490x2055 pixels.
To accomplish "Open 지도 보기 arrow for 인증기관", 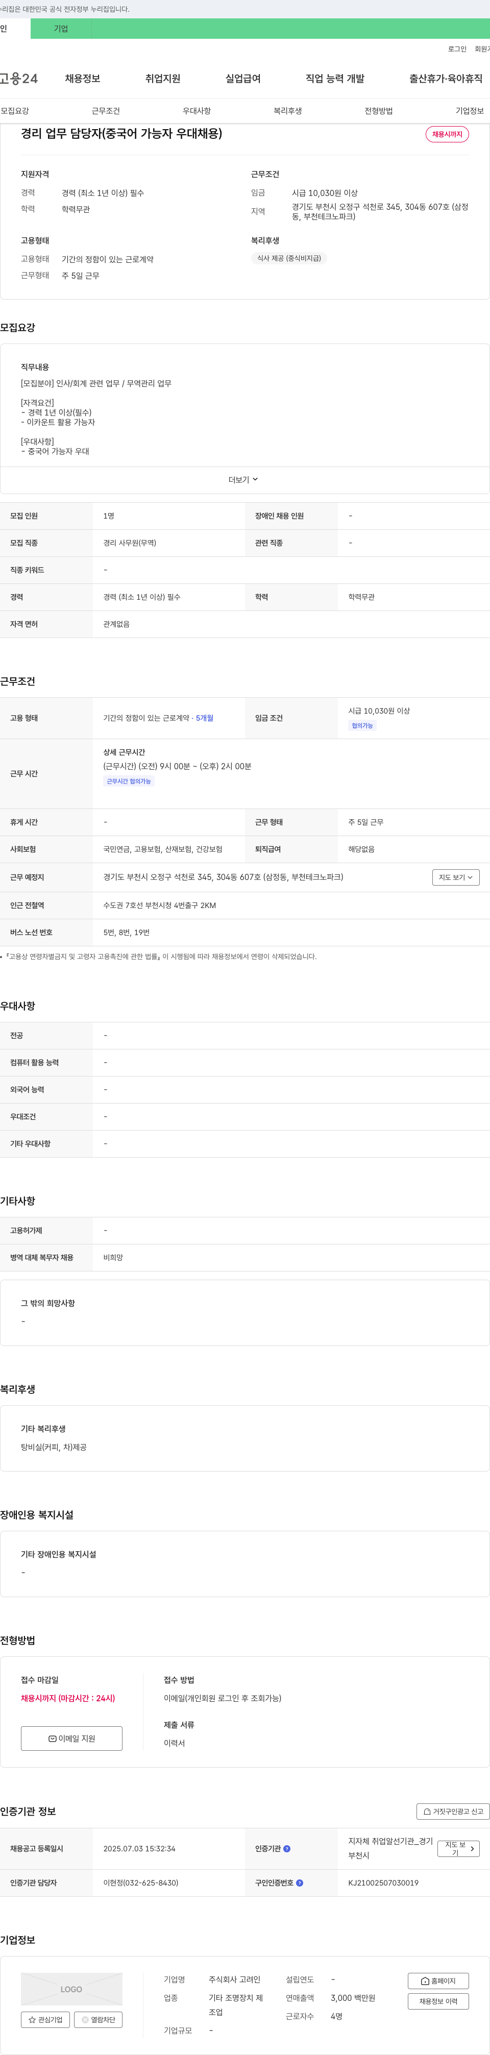I will (459, 1848).
